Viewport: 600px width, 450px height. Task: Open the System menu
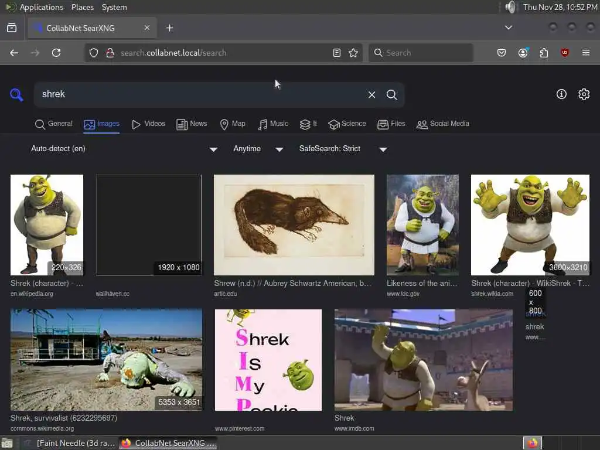(x=114, y=7)
